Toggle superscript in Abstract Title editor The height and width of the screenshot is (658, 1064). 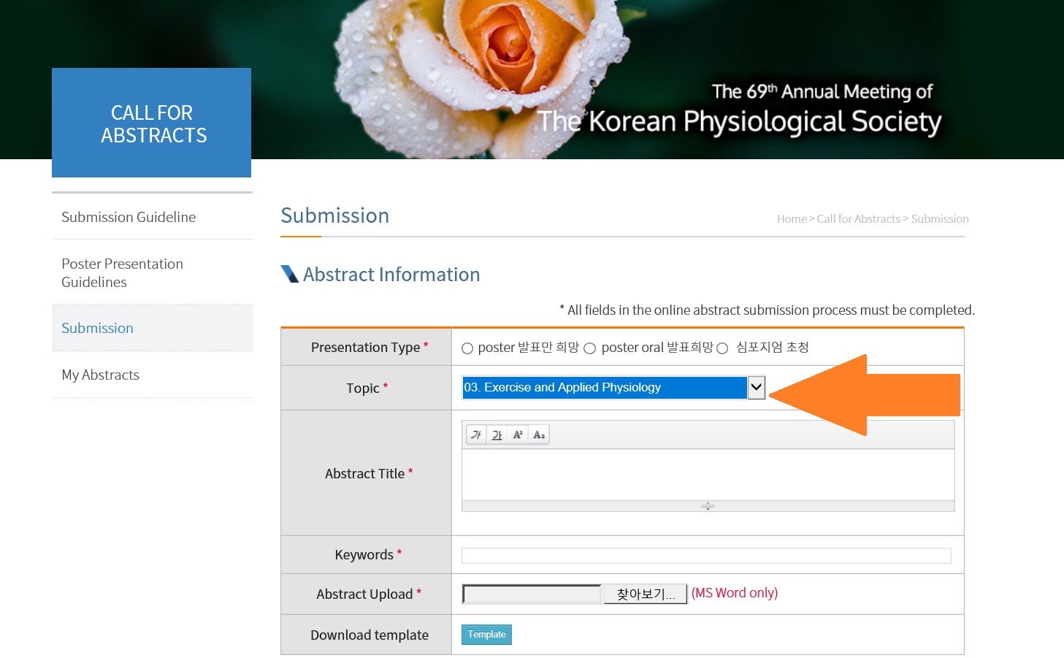point(518,435)
